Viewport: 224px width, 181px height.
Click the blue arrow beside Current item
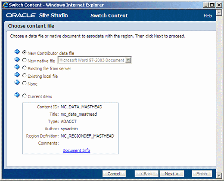pyautogui.click(x=17, y=95)
